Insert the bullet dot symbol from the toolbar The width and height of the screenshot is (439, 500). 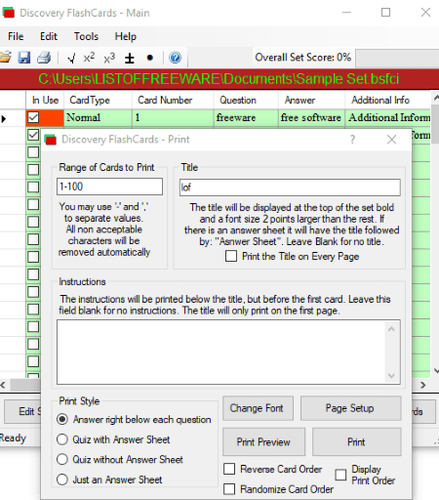pyautogui.click(x=149, y=58)
